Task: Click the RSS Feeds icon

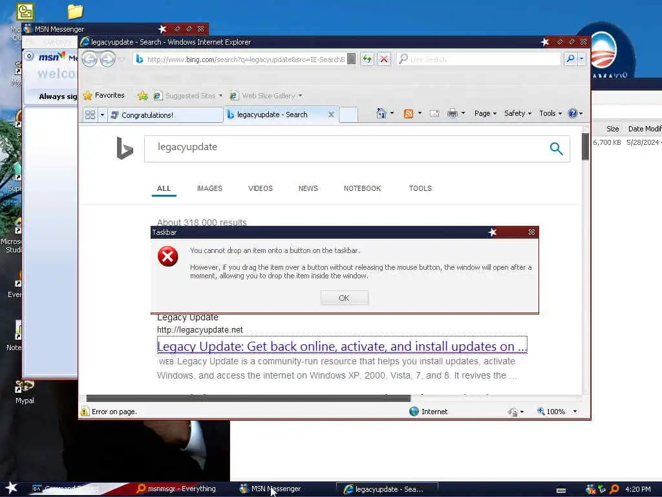Action: tap(409, 114)
